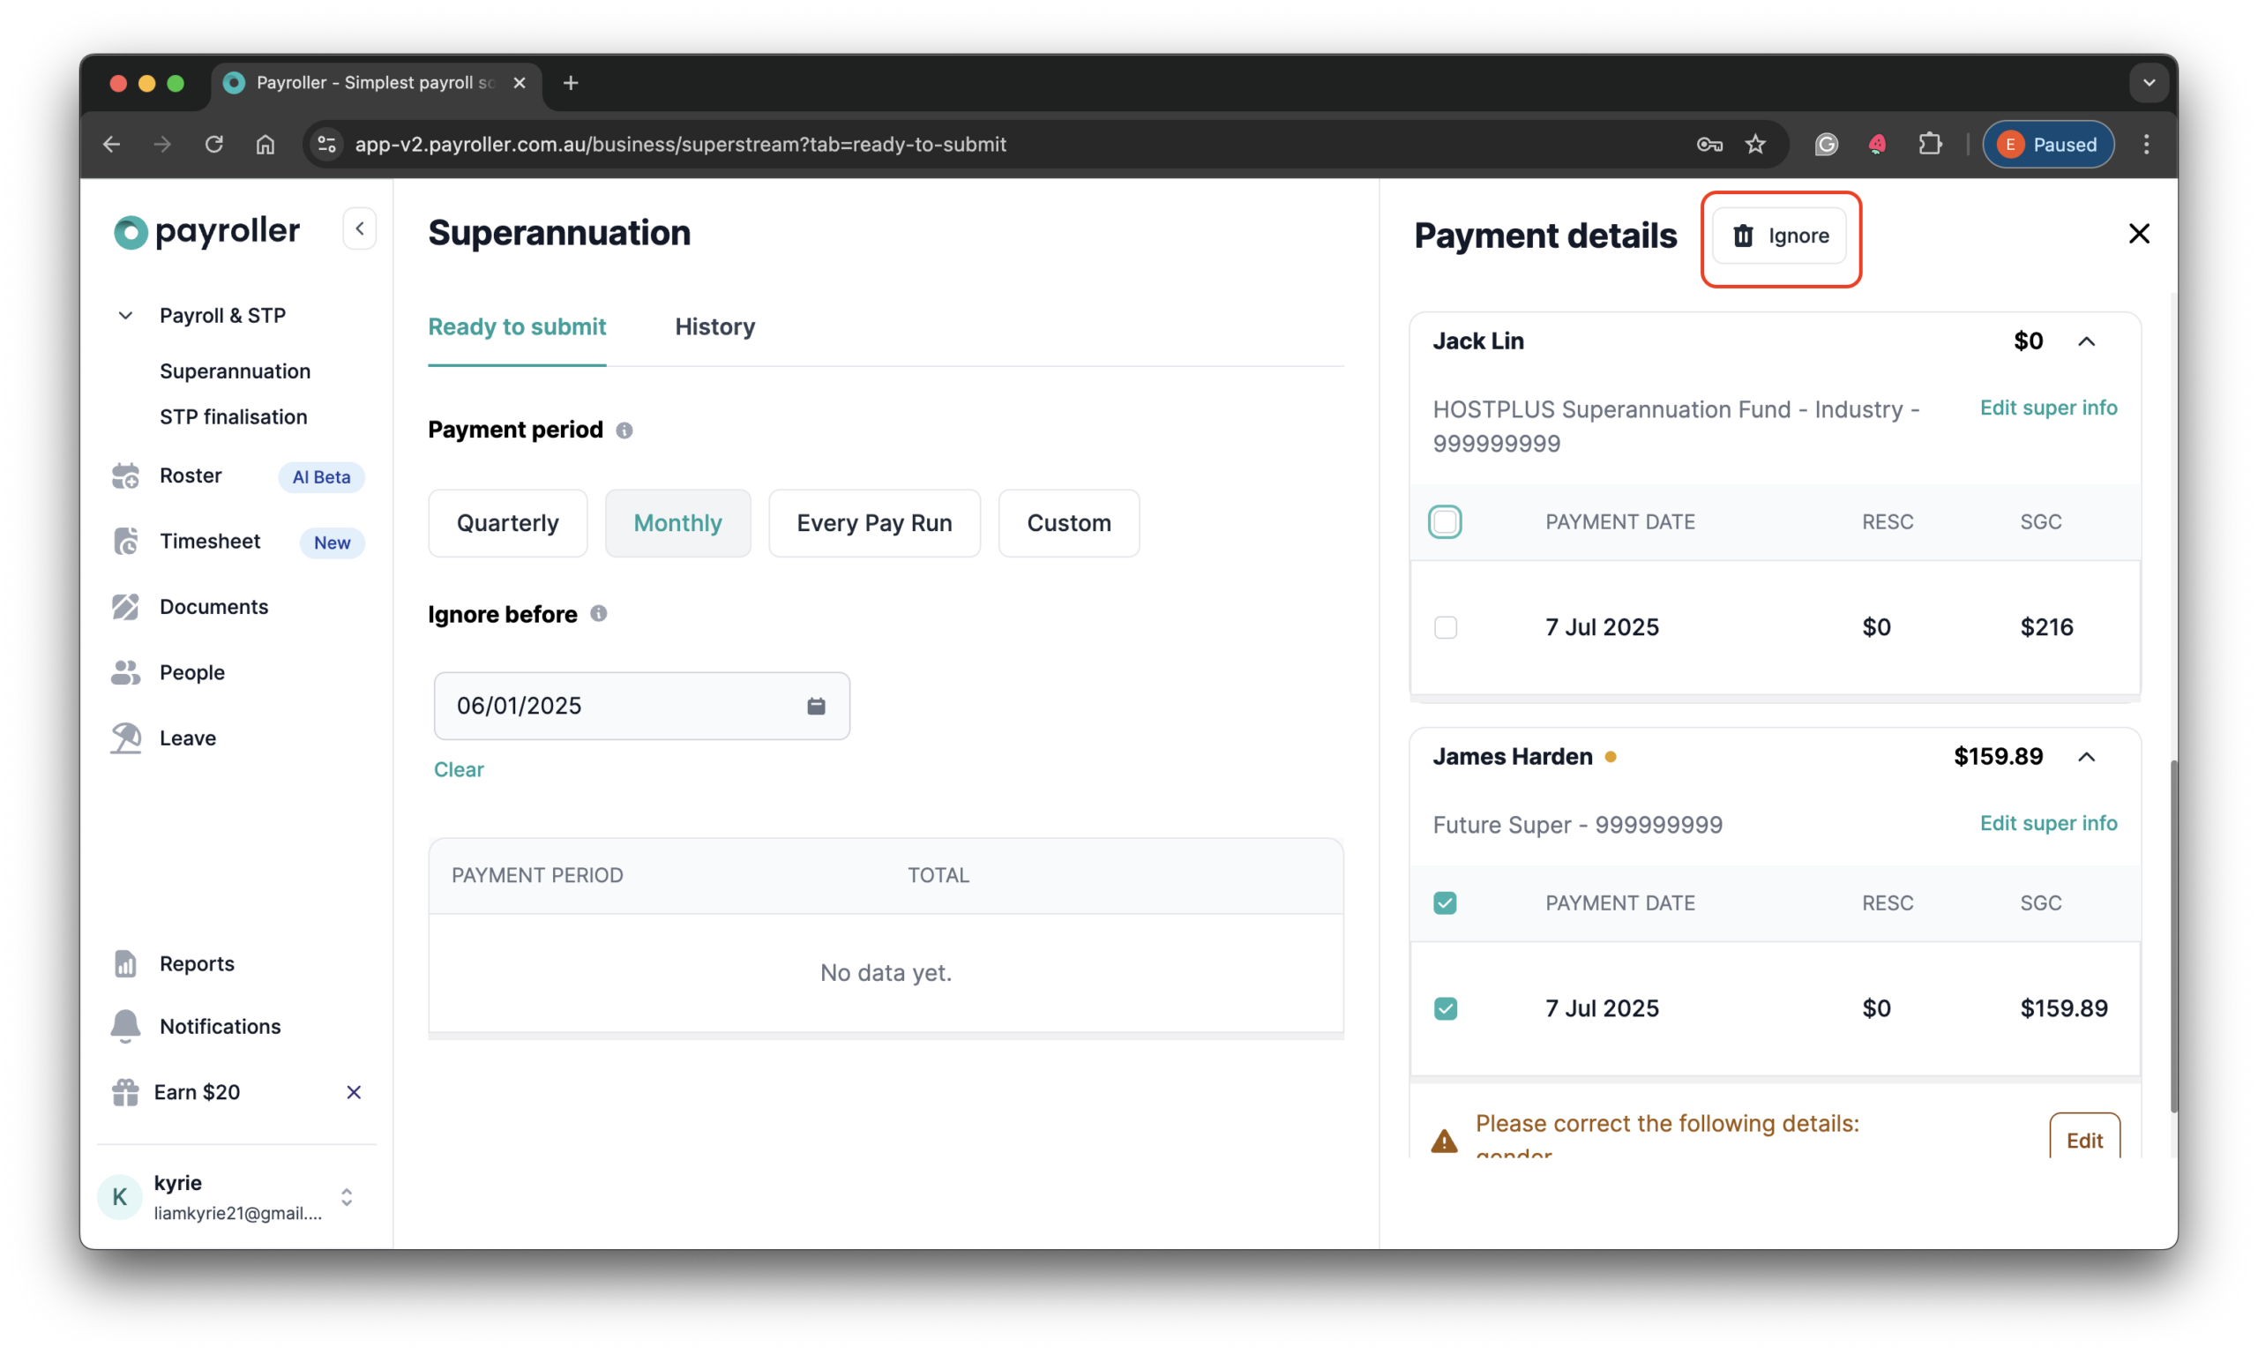Image resolution: width=2258 pixels, height=1355 pixels.
Task: Open STP finalisation in the sidebar
Action: coord(234,417)
